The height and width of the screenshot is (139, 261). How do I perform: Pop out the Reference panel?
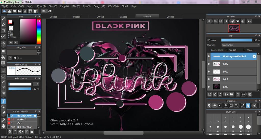tap(256, 101)
